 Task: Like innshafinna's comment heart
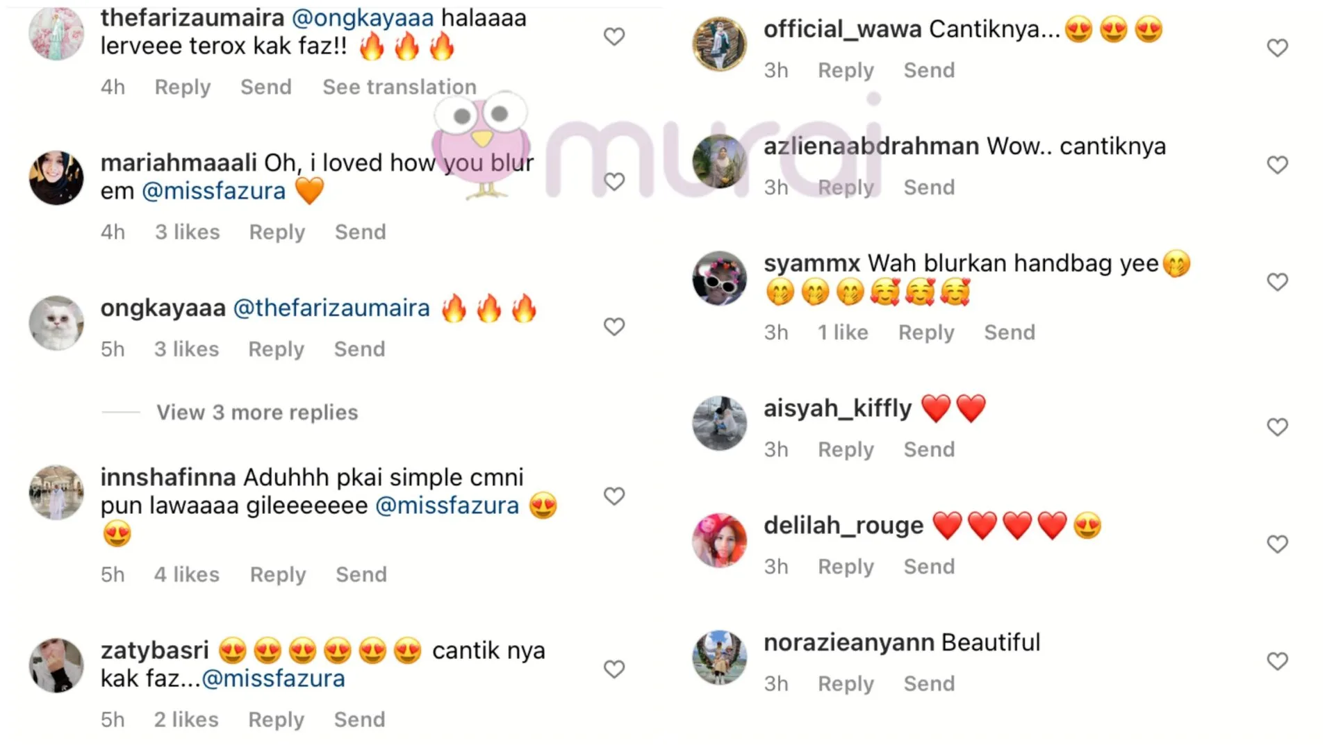[x=614, y=496]
